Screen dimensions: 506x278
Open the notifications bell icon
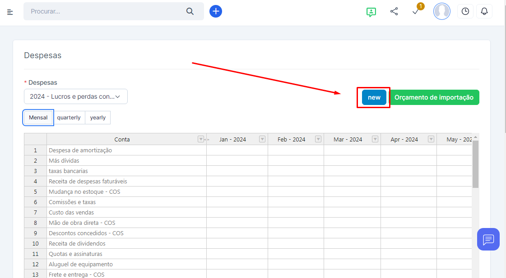click(x=484, y=11)
